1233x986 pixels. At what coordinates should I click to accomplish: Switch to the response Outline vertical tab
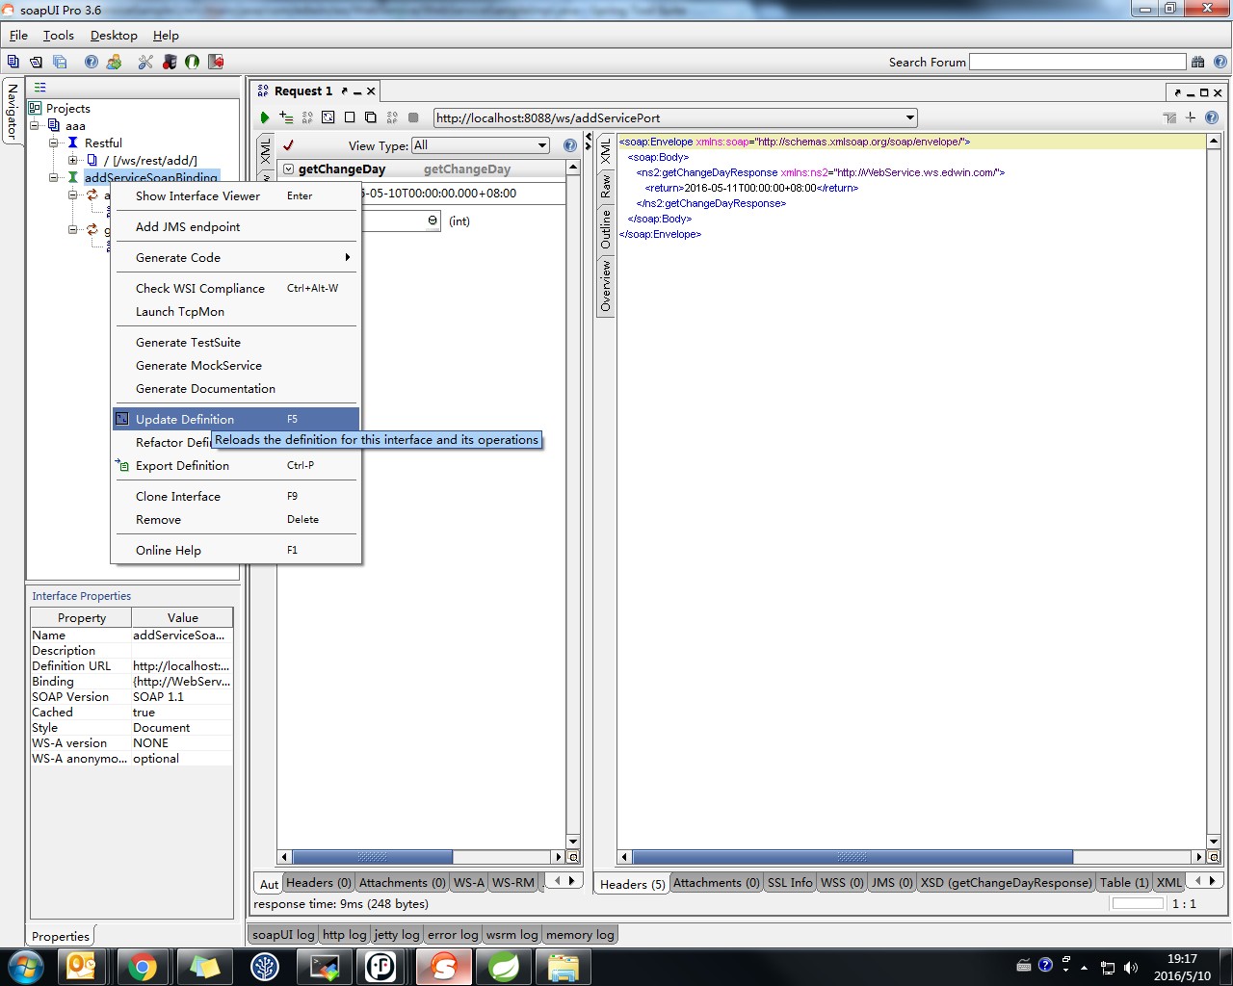click(x=606, y=229)
